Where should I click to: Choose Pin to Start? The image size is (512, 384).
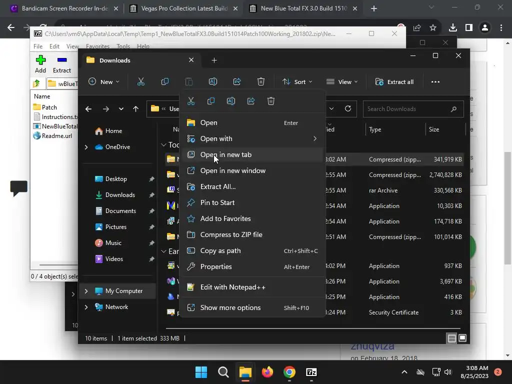tap(252, 203)
